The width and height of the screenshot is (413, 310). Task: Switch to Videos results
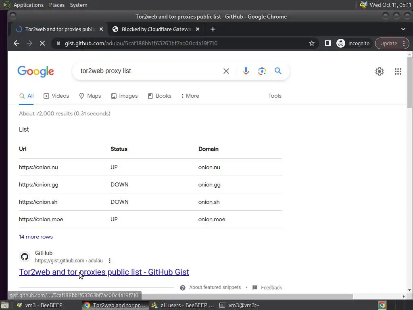tap(56, 96)
